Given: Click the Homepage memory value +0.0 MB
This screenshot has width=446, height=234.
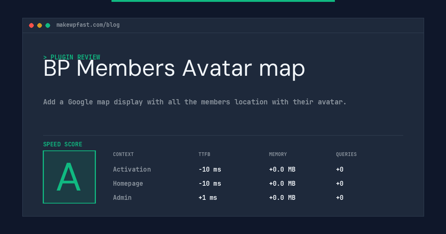Looking at the screenshot, I should tap(282, 183).
